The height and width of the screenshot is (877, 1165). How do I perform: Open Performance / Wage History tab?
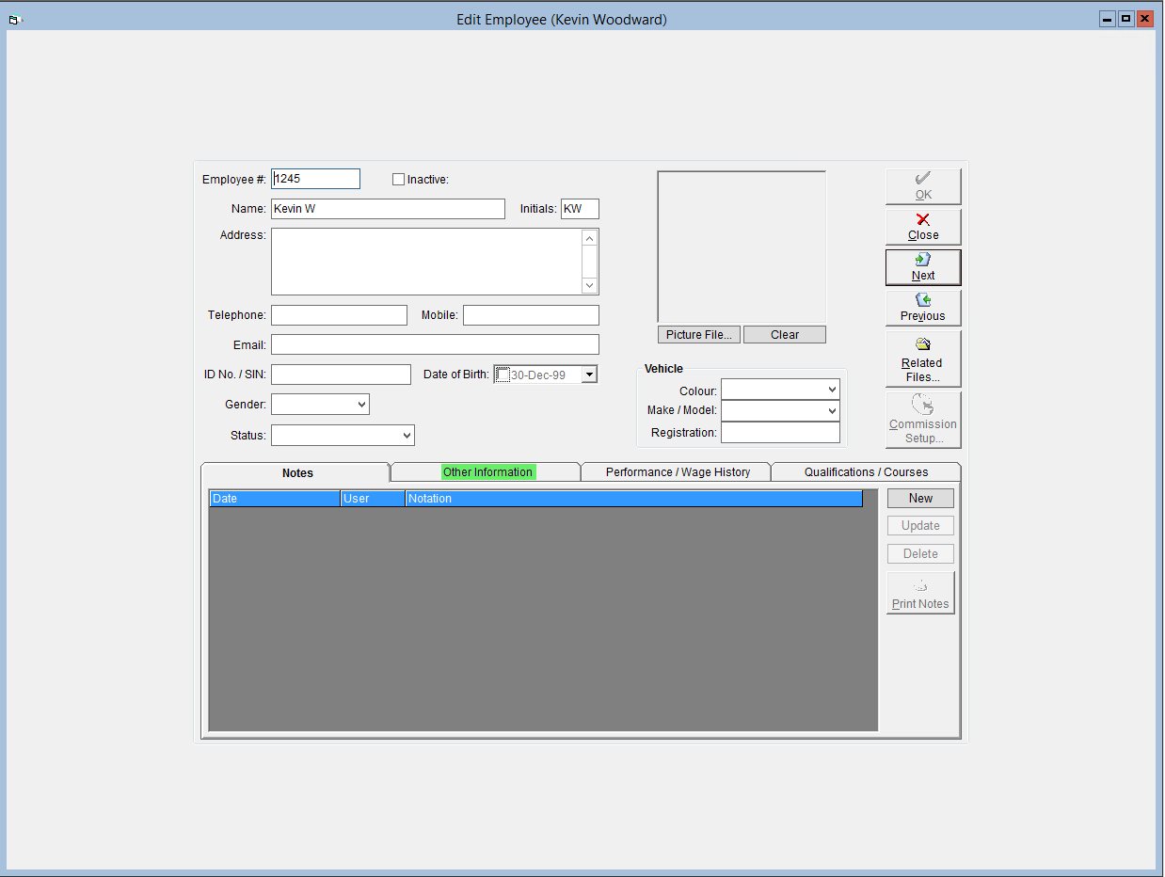pos(678,472)
